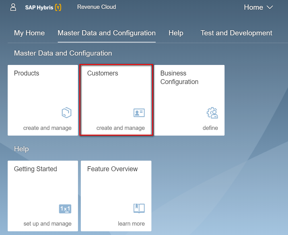
Task: Click the Getting Started 1x1 icon
Action: (65, 209)
